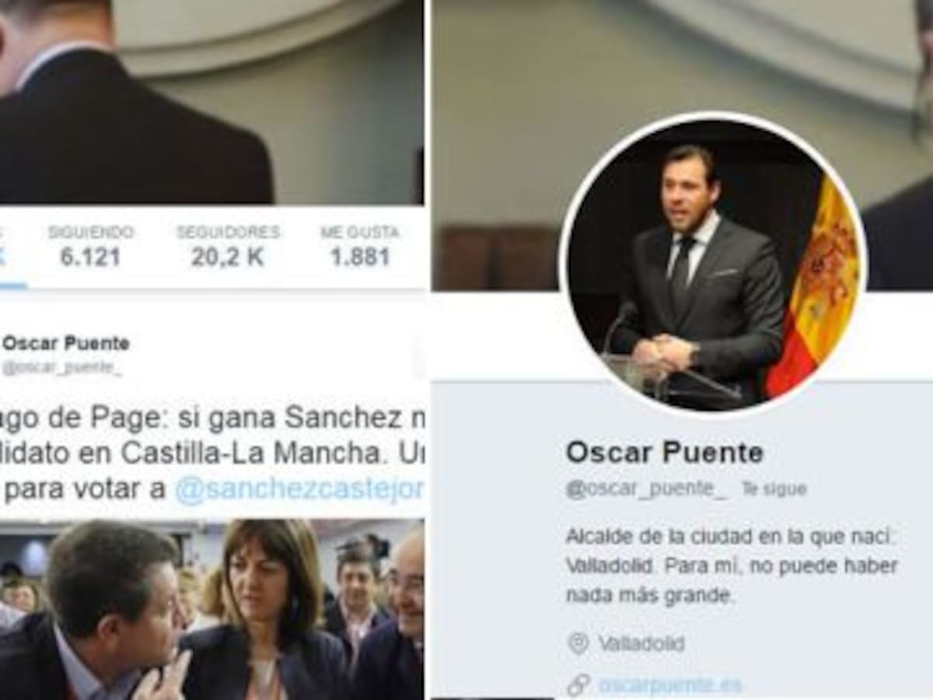Open the Siguiendo 6.121 tab

tap(90, 246)
